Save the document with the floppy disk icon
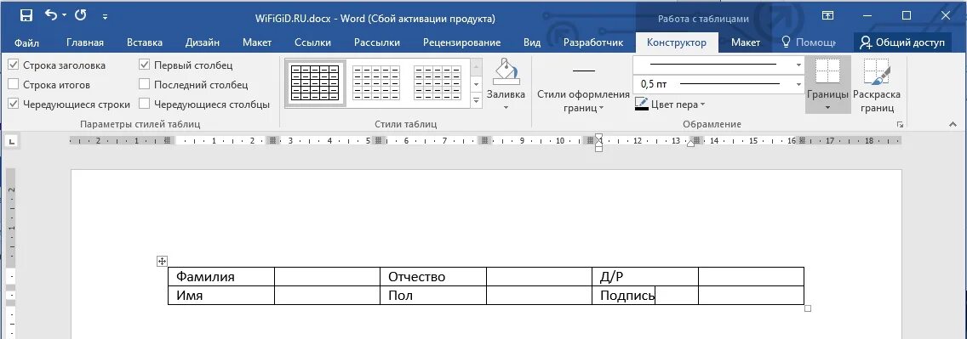The image size is (967, 339). click(x=26, y=16)
